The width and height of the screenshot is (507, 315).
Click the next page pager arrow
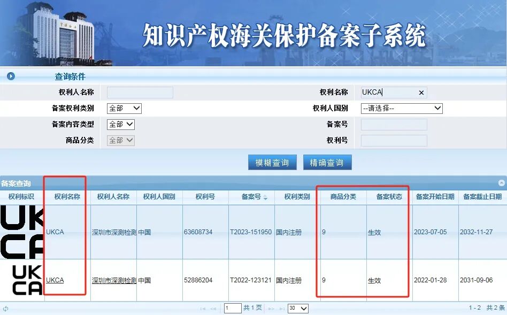(271, 309)
